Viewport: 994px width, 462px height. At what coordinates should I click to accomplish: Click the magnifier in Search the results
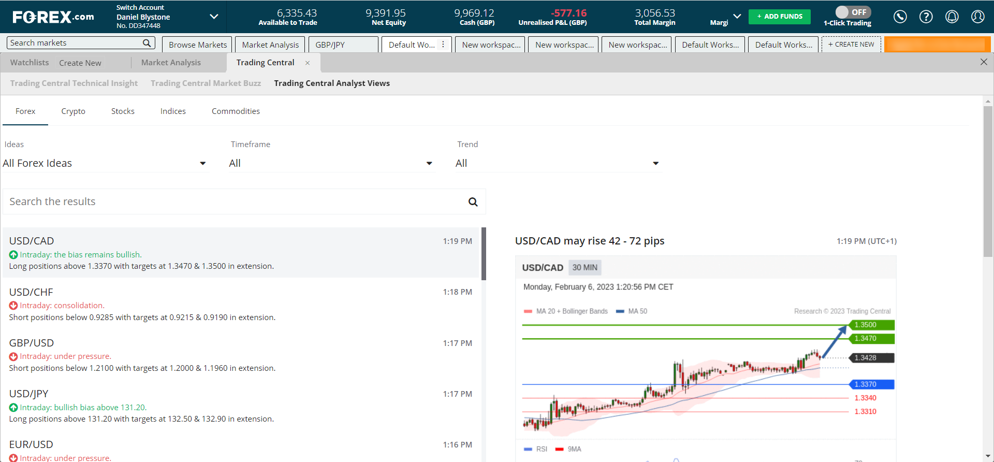[x=473, y=202]
